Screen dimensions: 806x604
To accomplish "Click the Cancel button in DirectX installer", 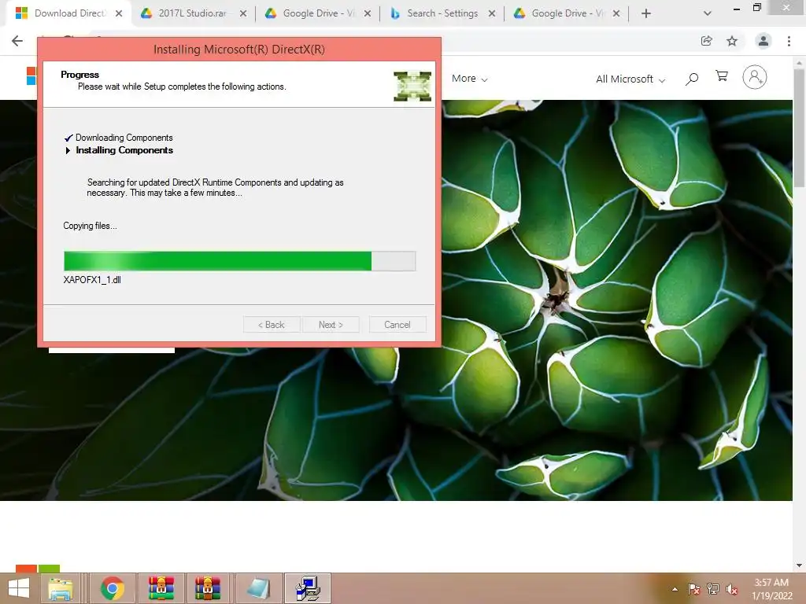I will pyautogui.click(x=397, y=325).
